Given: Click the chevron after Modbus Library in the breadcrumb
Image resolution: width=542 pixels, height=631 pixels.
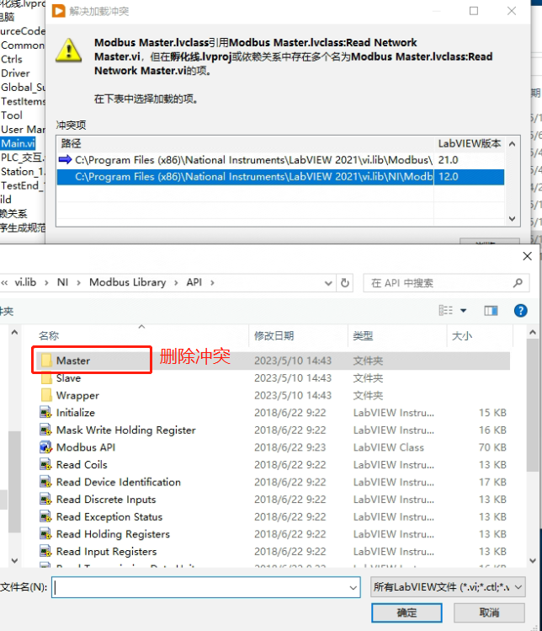Looking at the screenshot, I should click(x=176, y=283).
